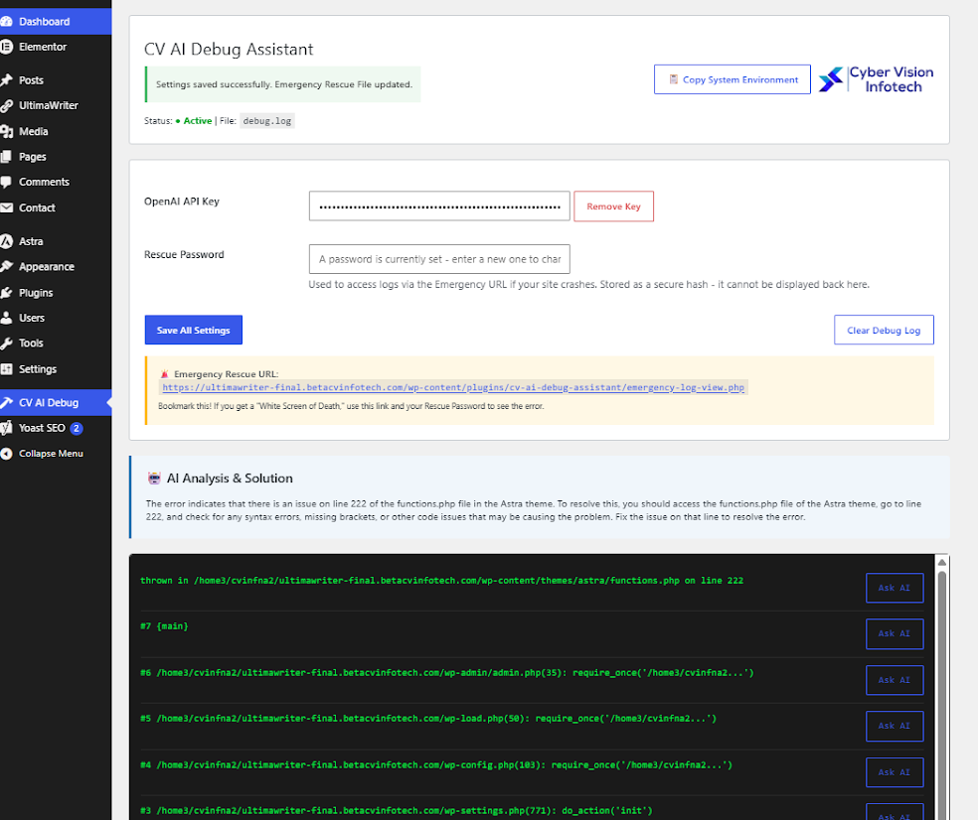This screenshot has width=978, height=820.
Task: Click the Dashboard icon in sidebar
Action: click(x=6, y=21)
